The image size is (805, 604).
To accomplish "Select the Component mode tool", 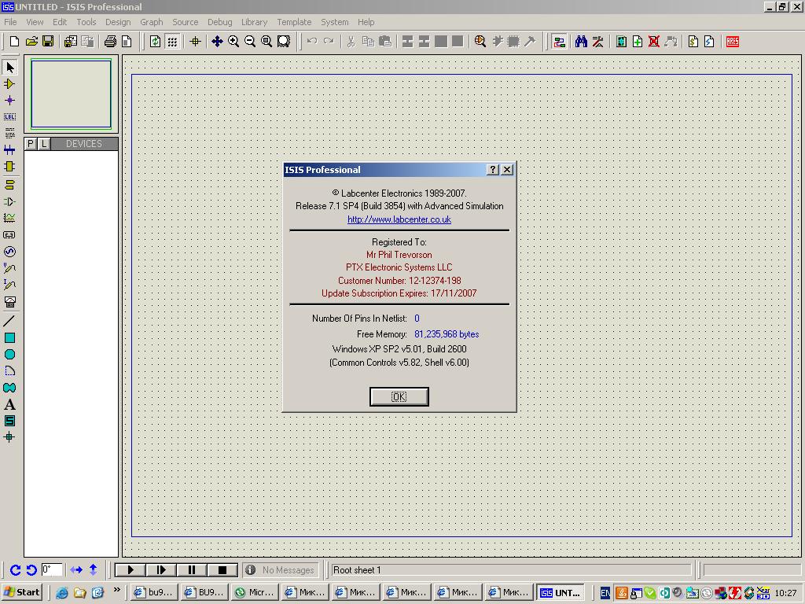I will (9, 83).
